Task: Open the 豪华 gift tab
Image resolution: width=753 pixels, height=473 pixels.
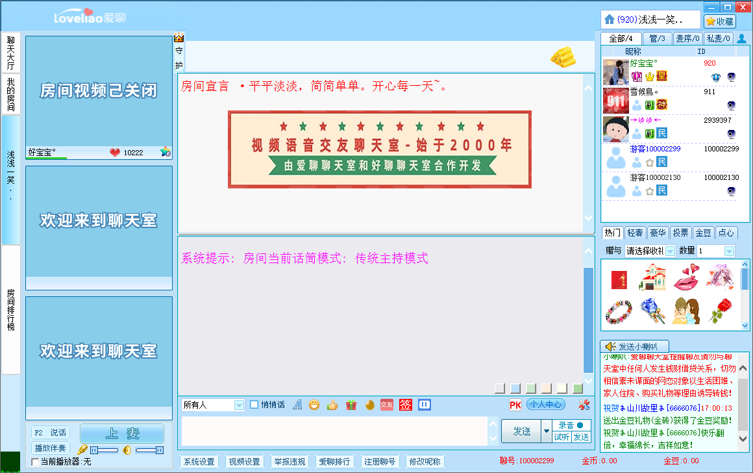Action: [x=658, y=233]
